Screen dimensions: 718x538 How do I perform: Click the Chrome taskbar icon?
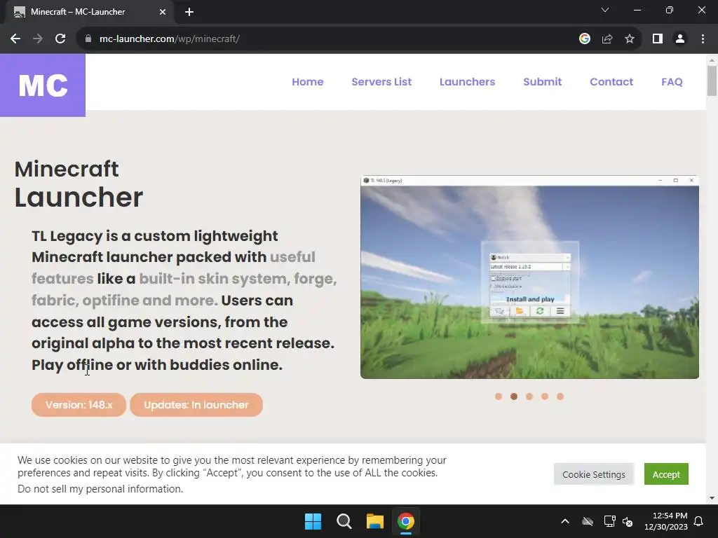406,521
